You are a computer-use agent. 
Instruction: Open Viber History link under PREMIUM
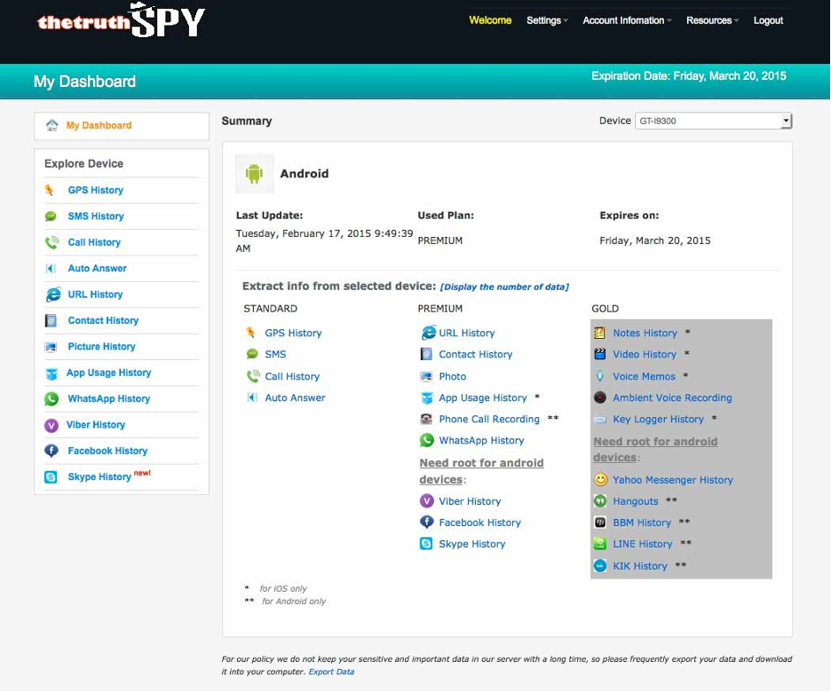tap(470, 501)
